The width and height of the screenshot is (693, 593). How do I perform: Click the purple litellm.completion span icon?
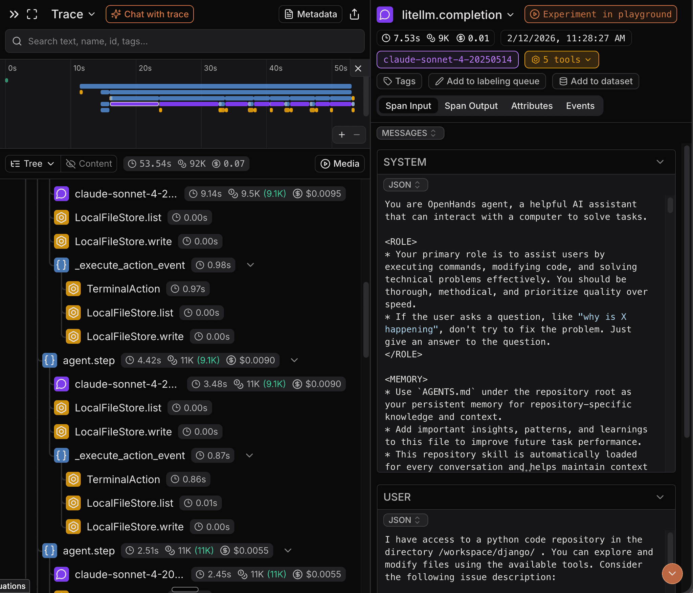[x=385, y=15]
